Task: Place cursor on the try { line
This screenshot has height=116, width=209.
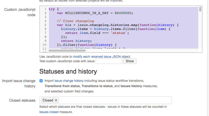Action: [x=52, y=9]
